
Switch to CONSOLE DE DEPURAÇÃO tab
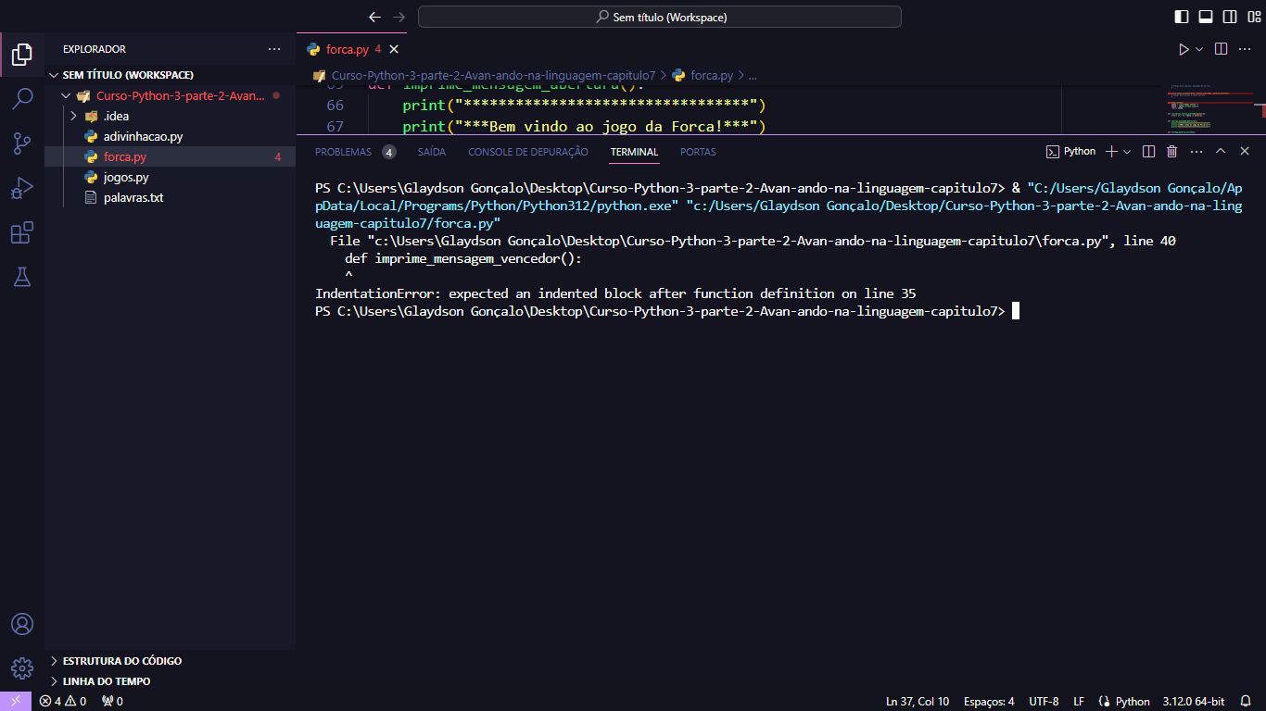(528, 152)
